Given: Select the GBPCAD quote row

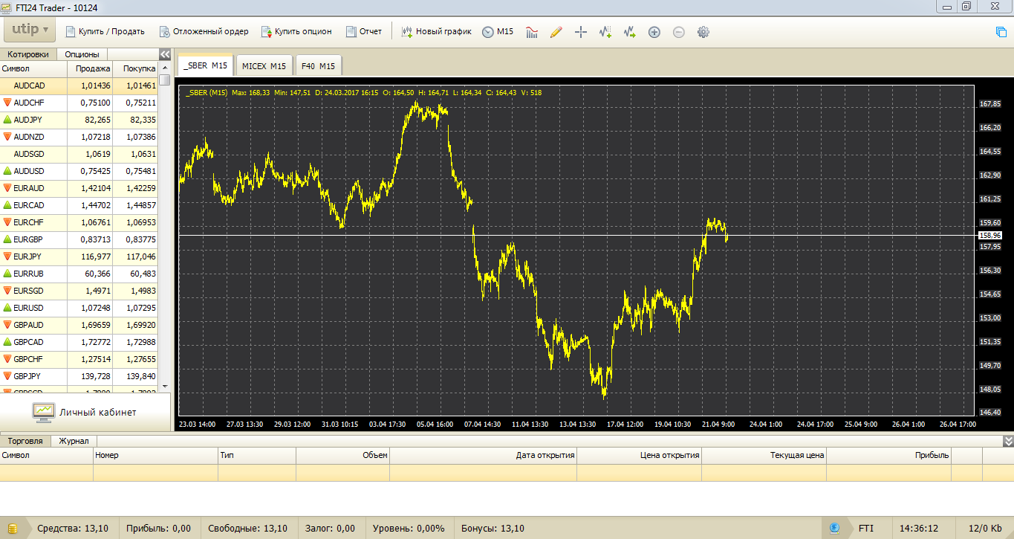Looking at the screenshot, I should (79, 342).
